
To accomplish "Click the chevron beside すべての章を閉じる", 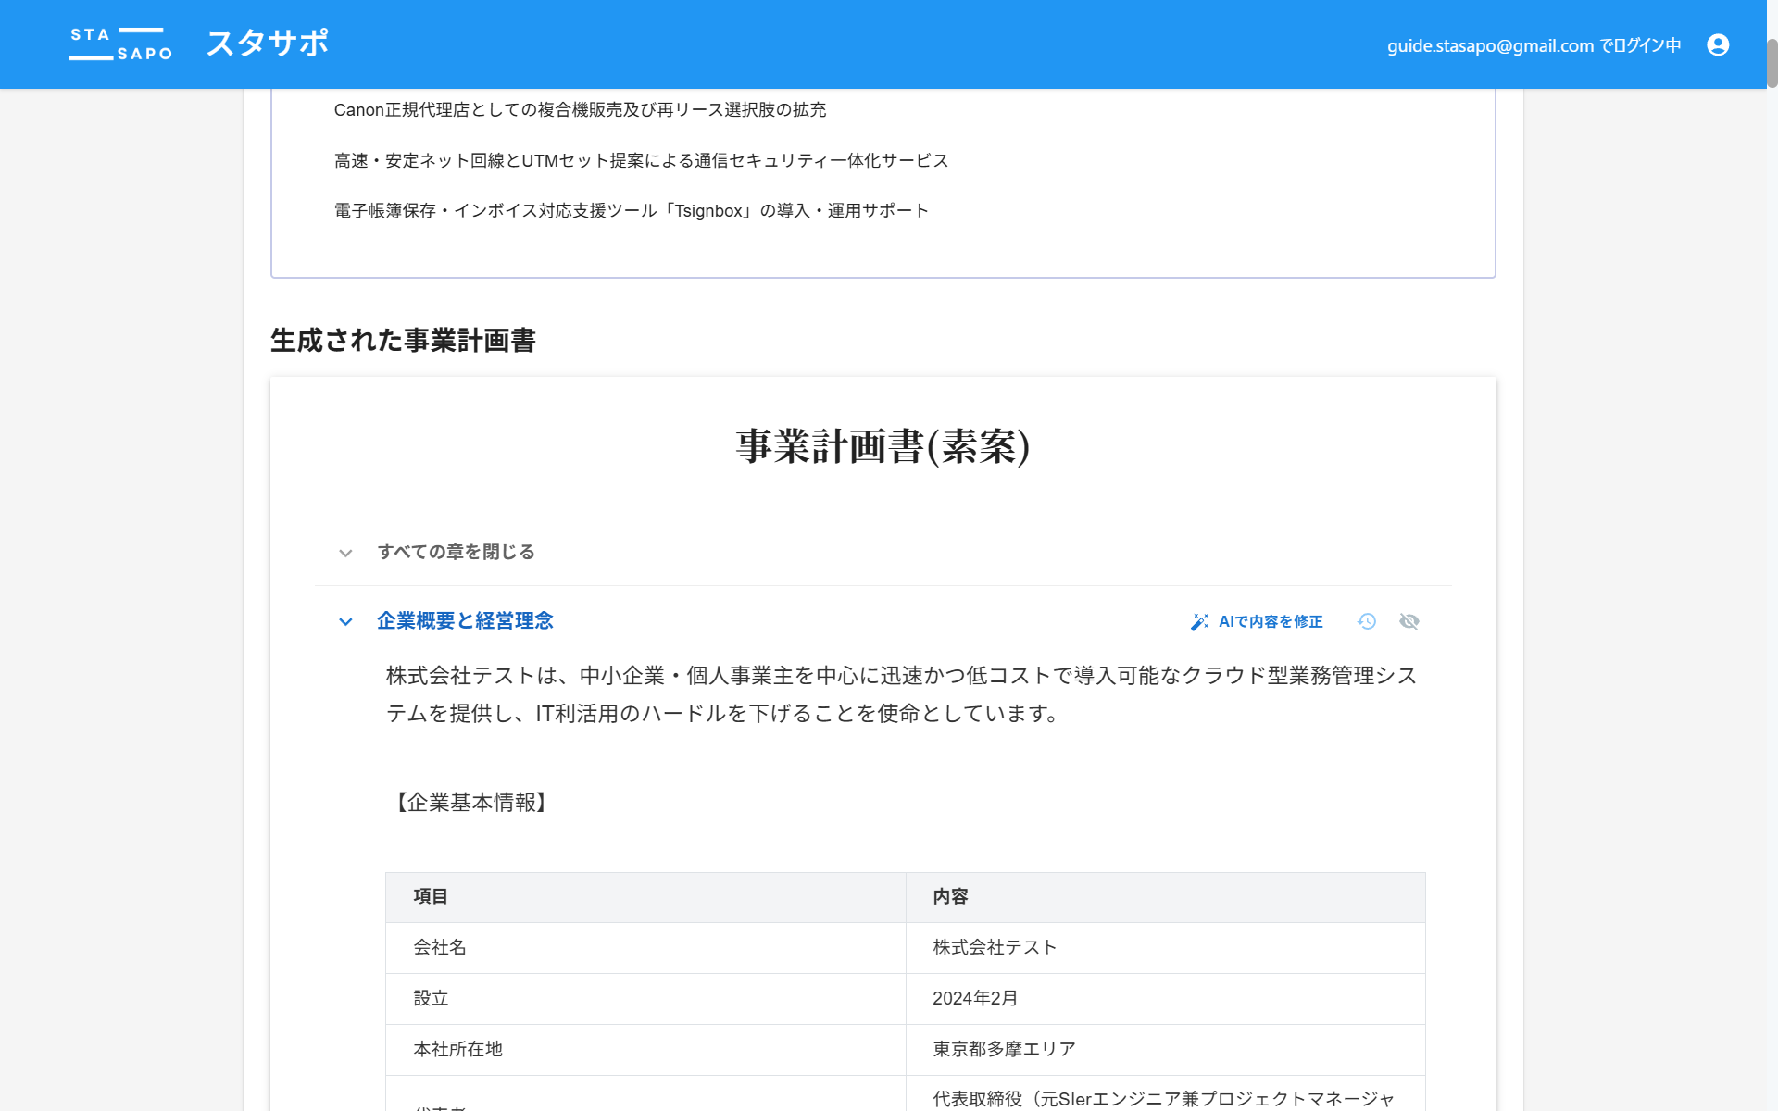I will [345, 553].
